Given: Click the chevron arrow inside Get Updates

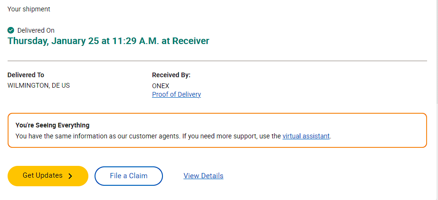Looking at the screenshot, I should click(70, 176).
